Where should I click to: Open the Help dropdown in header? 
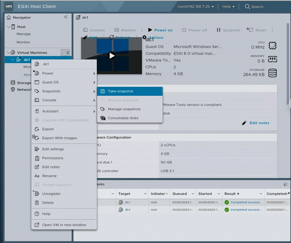point(228,7)
